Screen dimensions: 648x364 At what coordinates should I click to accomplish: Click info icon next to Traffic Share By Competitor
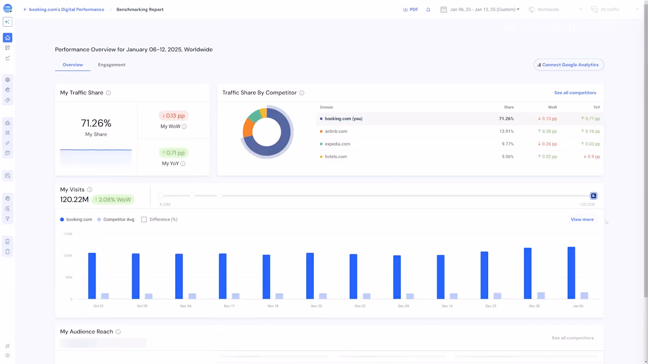pos(302,93)
